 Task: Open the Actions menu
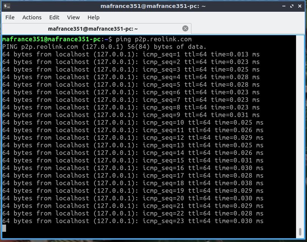(32, 17)
